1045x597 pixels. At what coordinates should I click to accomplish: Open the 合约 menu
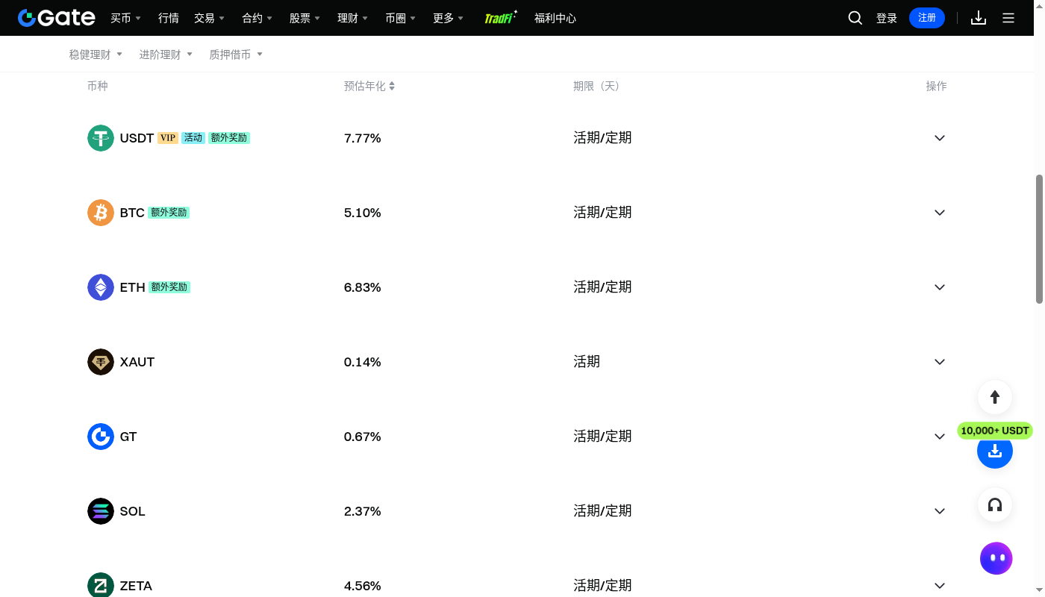pyautogui.click(x=257, y=18)
